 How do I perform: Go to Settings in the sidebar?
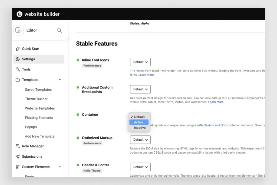[39, 59]
